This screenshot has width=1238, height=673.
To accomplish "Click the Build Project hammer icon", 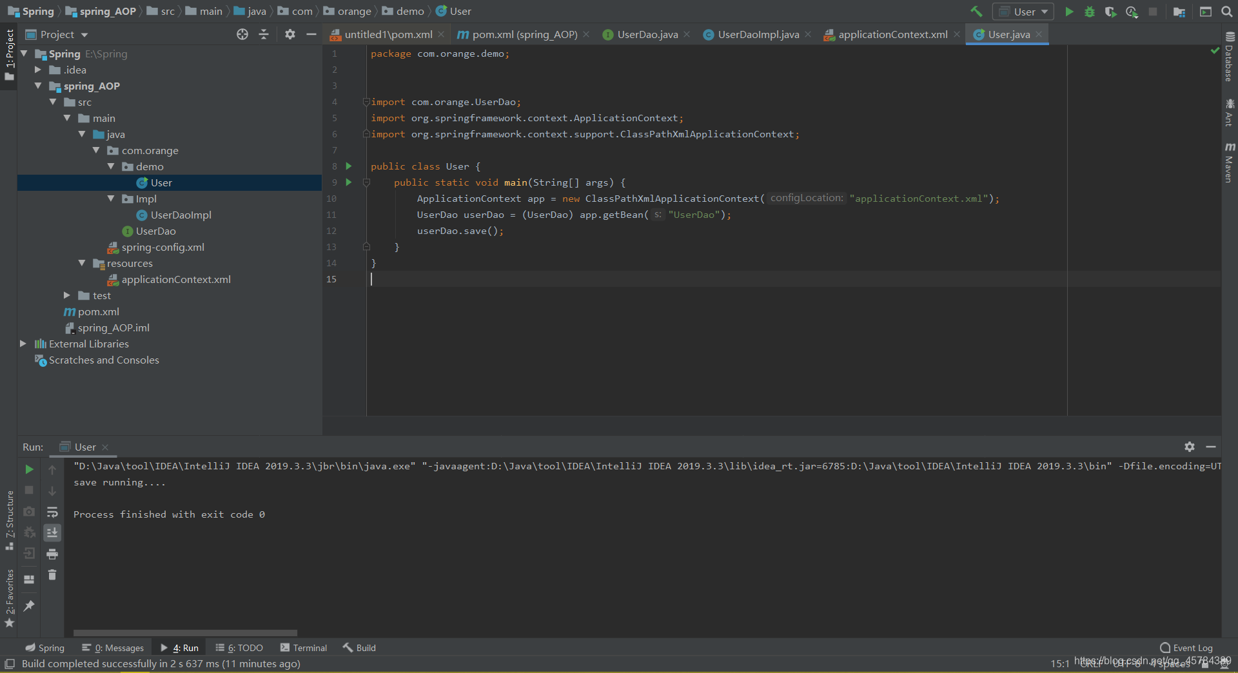I will point(976,12).
